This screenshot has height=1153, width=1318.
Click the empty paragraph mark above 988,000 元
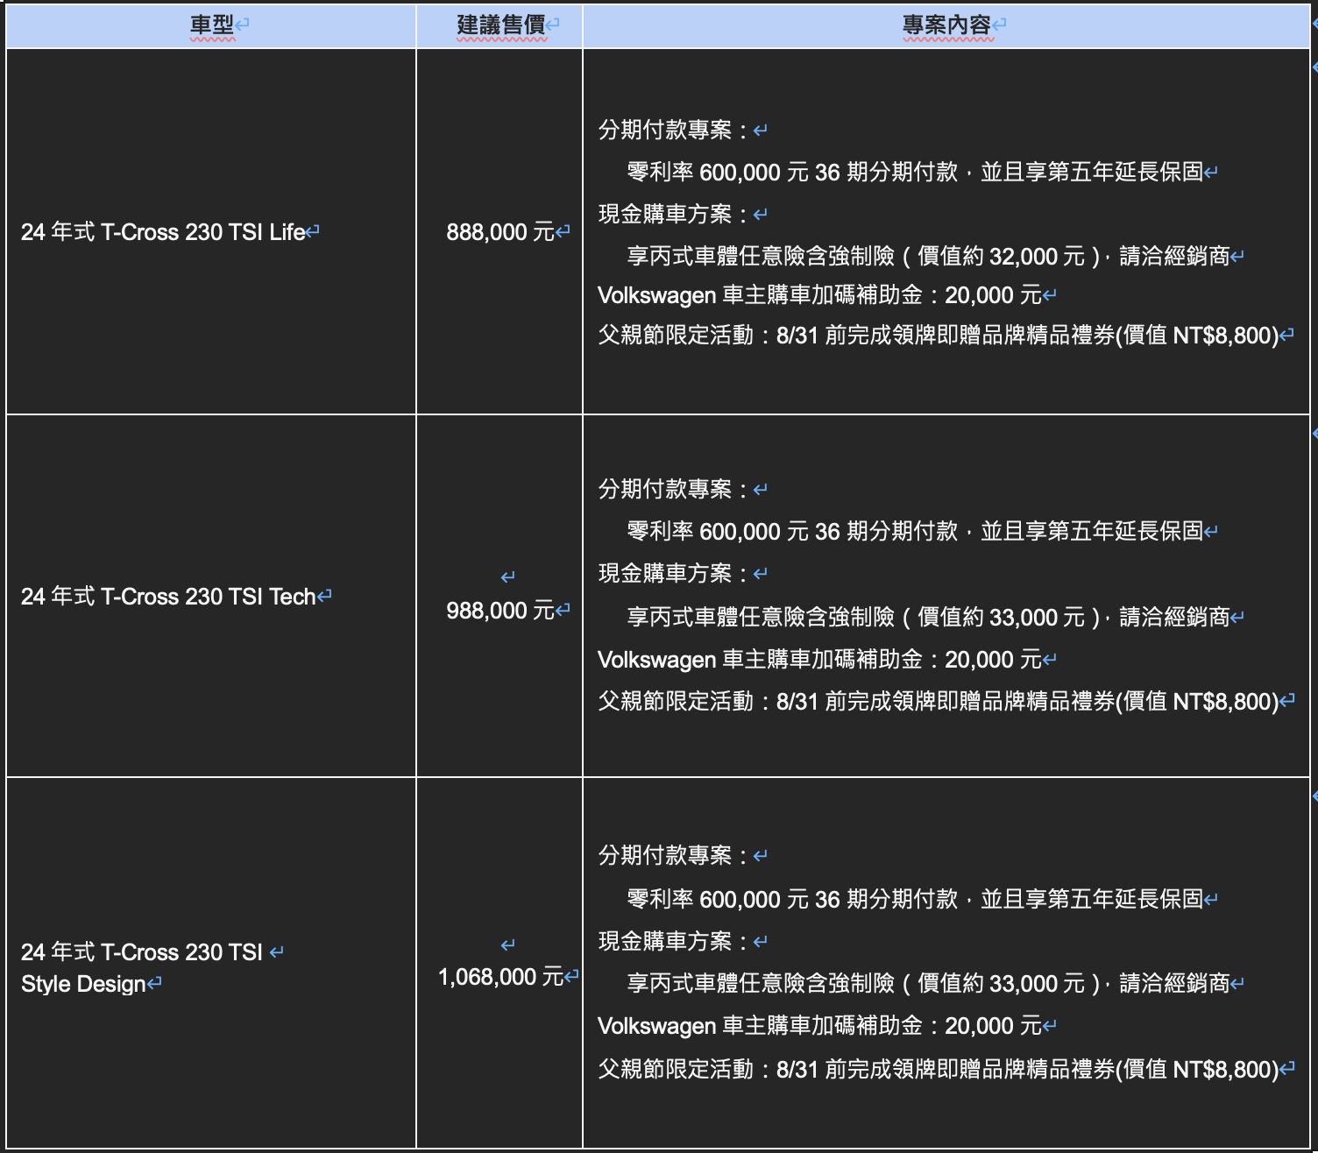point(507,577)
